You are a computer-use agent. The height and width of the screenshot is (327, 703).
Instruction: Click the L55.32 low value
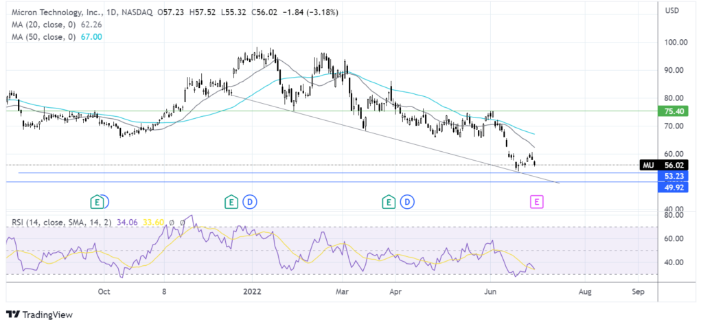233,13
